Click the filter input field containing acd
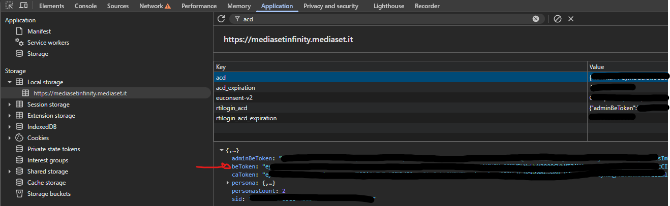The image size is (670, 206). (381, 19)
